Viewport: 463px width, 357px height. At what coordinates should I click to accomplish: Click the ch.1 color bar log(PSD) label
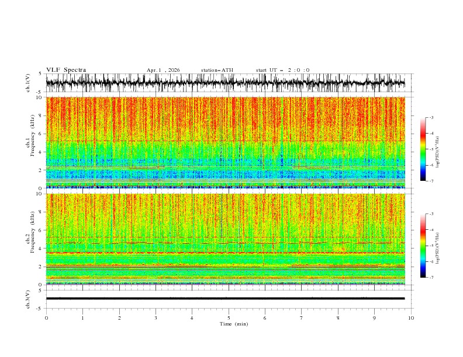point(438,152)
